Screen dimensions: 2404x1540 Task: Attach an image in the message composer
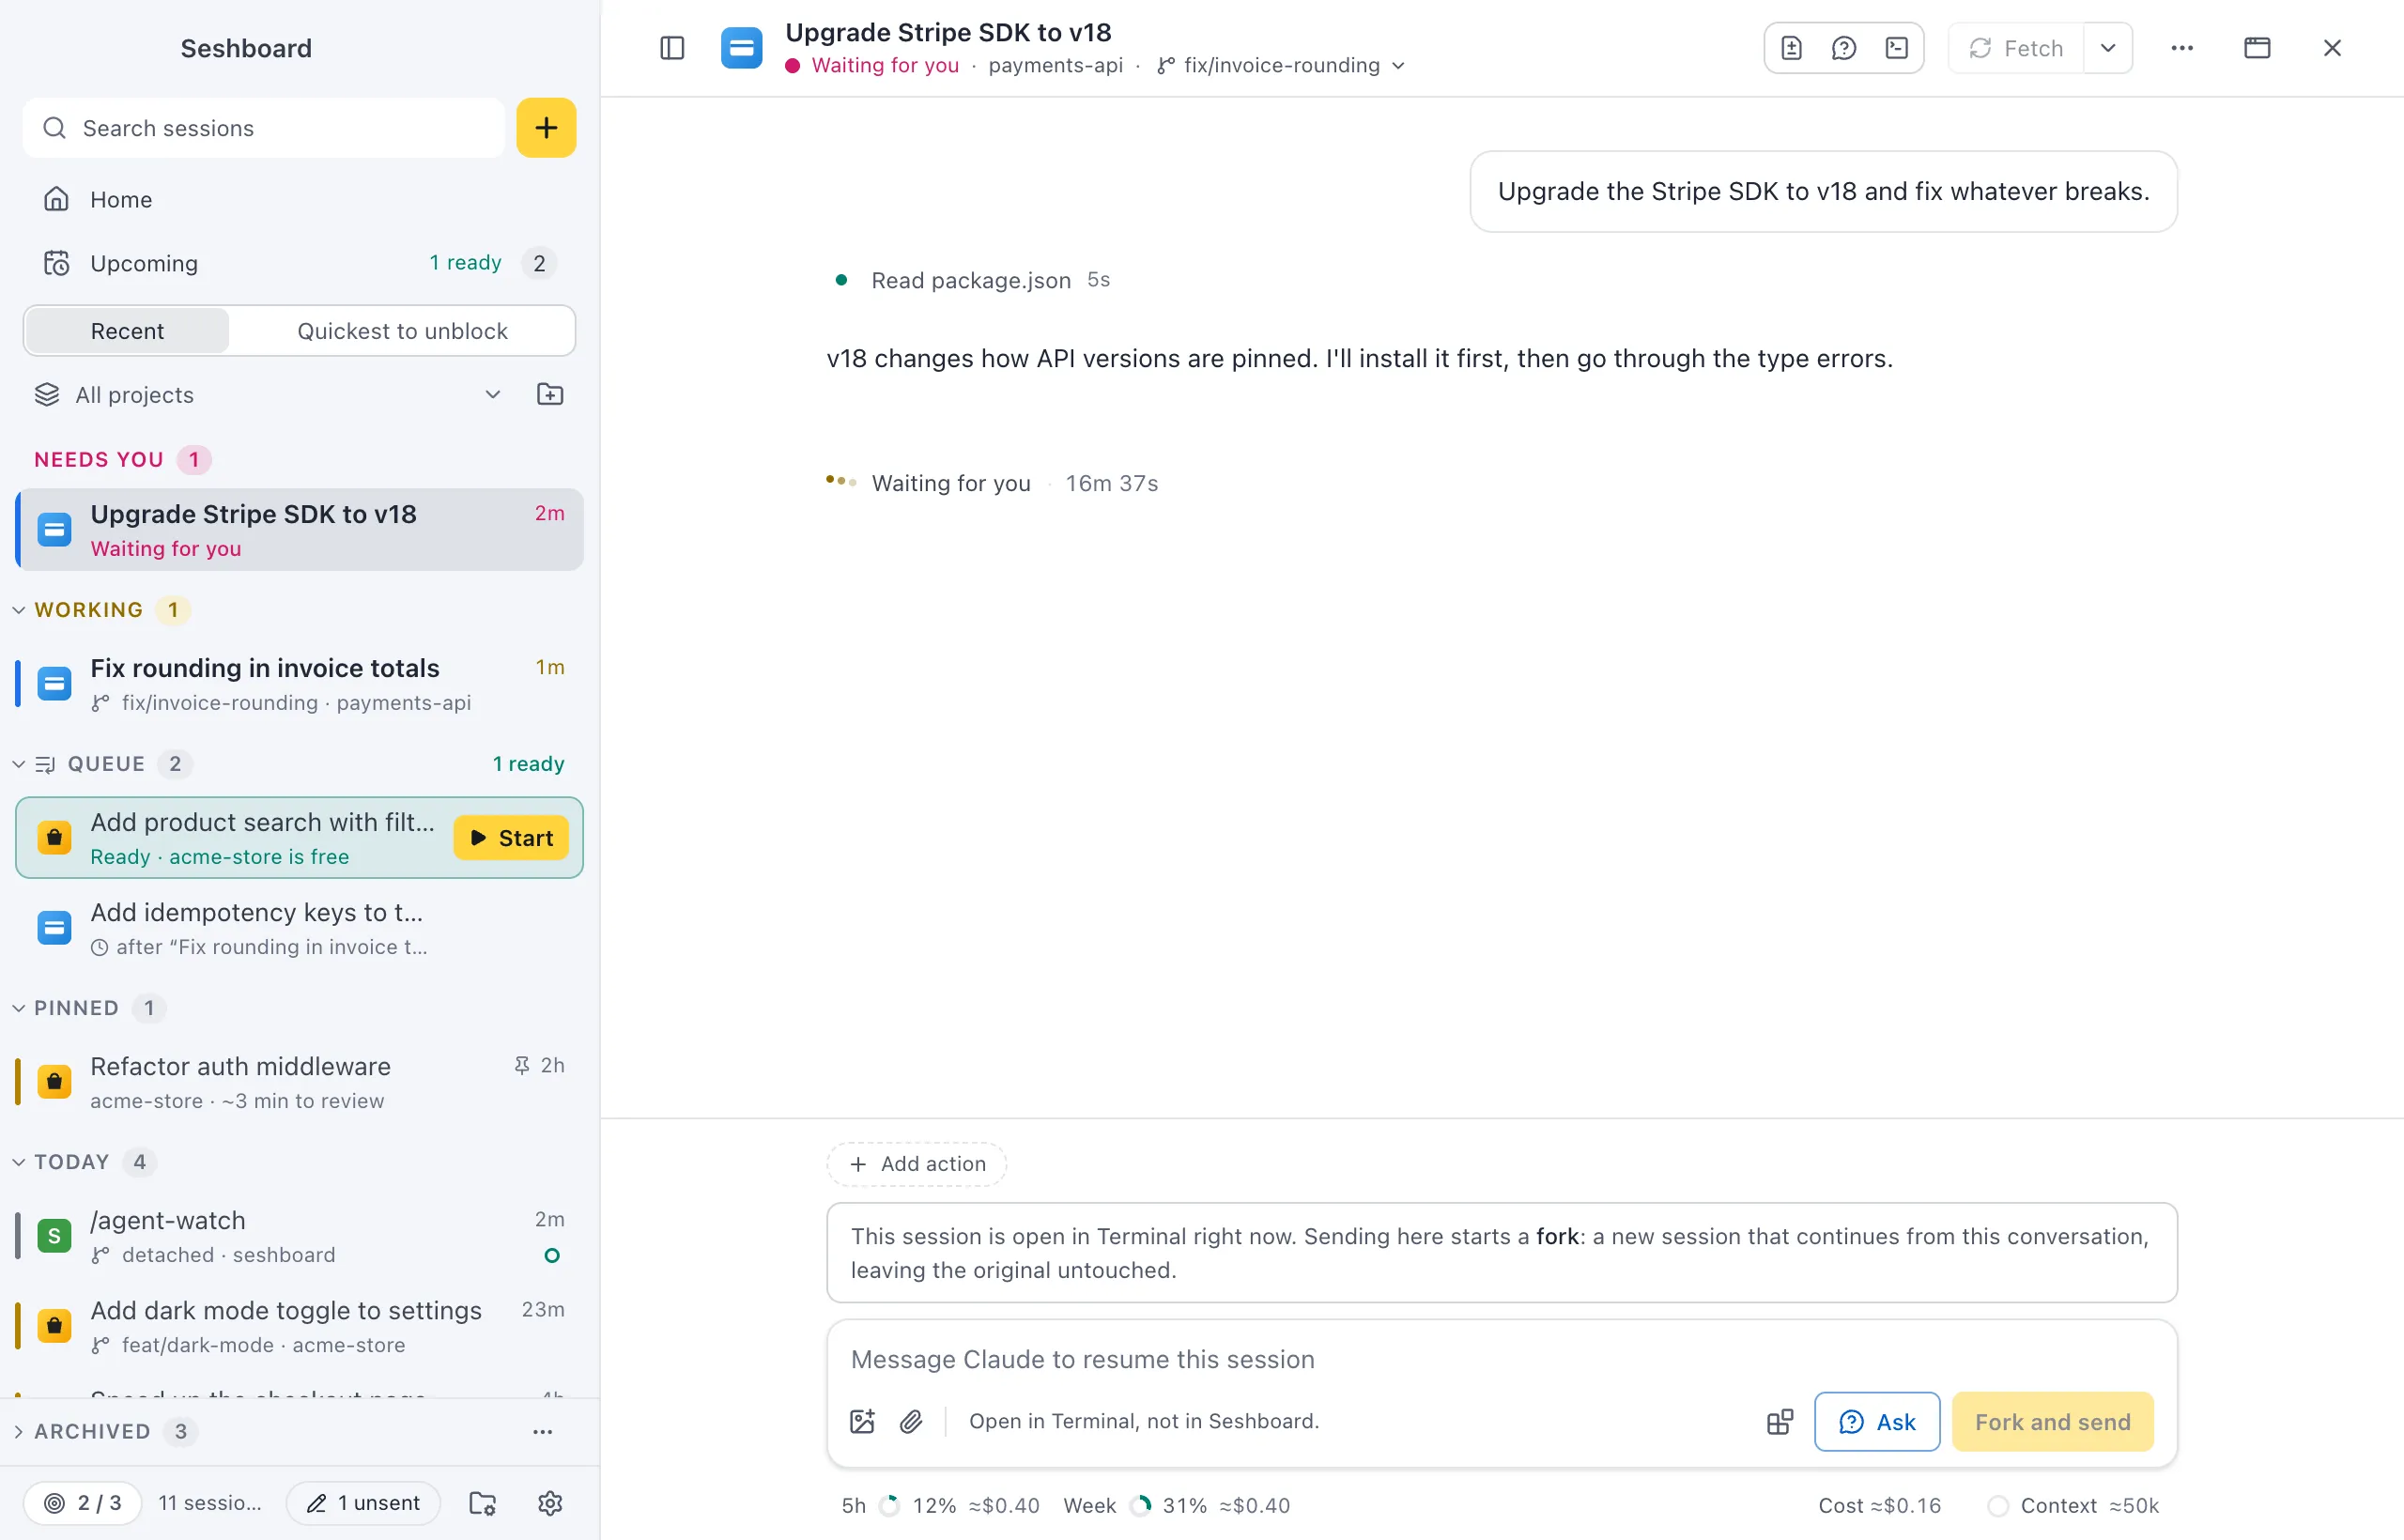(x=862, y=1421)
